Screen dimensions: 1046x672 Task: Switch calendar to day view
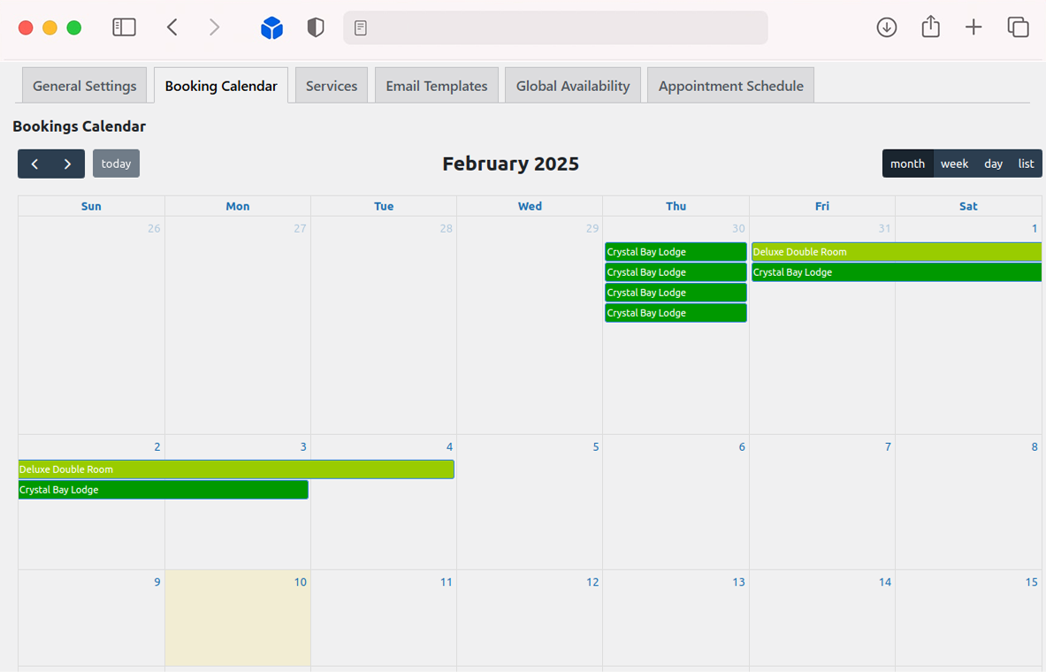pyautogui.click(x=994, y=164)
